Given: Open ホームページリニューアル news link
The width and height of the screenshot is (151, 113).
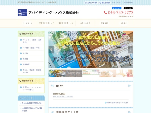Looking at the screenshot, I should coord(63,96).
